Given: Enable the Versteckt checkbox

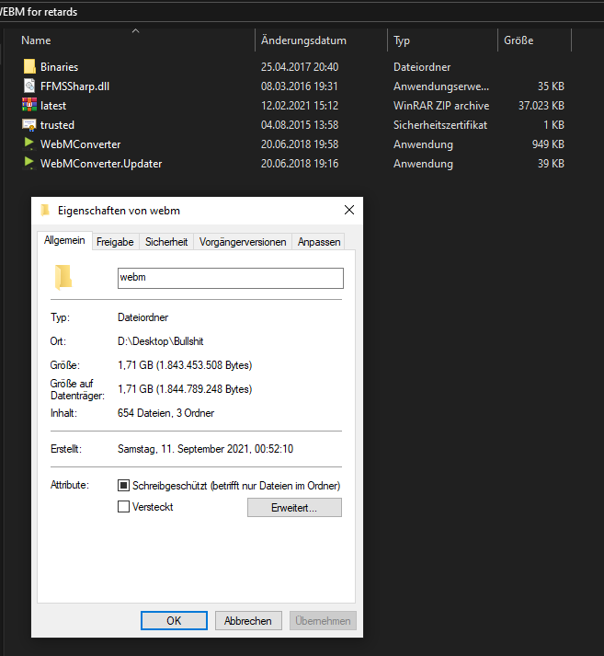Looking at the screenshot, I should pyautogui.click(x=123, y=507).
